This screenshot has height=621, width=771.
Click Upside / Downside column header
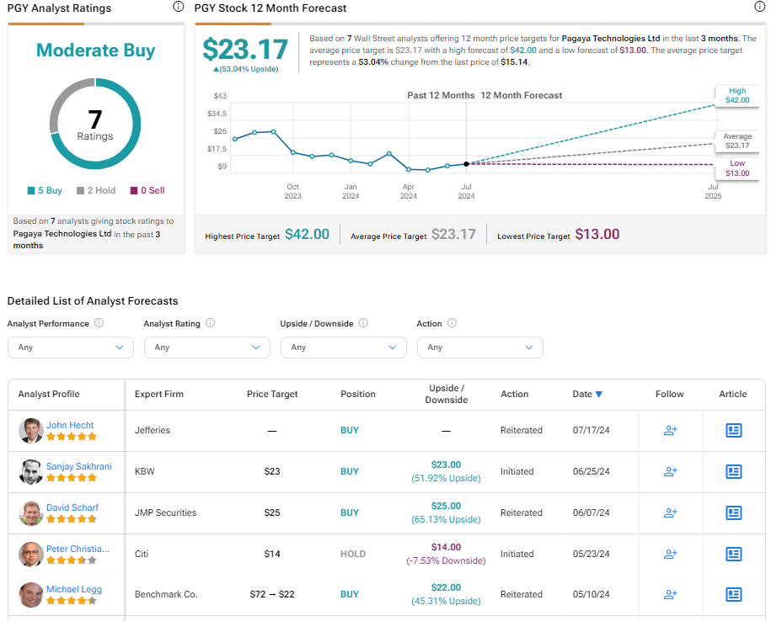coord(447,394)
